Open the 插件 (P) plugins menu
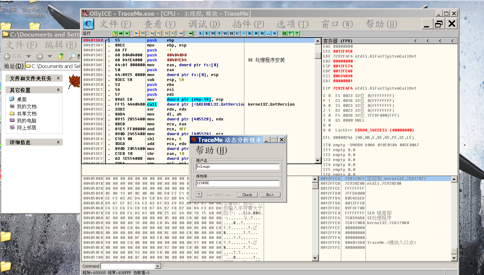 (x=248, y=24)
